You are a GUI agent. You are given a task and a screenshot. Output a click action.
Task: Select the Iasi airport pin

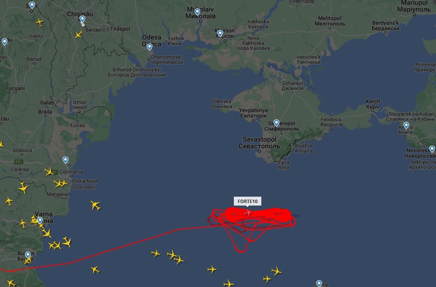[x=32, y=5]
